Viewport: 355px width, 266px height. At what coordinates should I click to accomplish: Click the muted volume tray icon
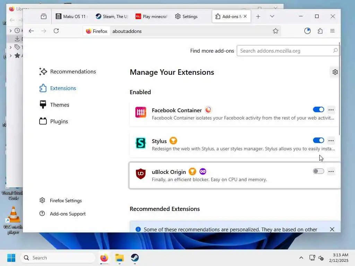321,258
